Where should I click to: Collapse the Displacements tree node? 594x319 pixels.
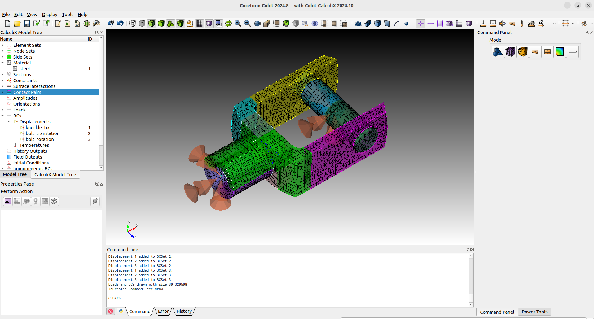tap(9, 122)
